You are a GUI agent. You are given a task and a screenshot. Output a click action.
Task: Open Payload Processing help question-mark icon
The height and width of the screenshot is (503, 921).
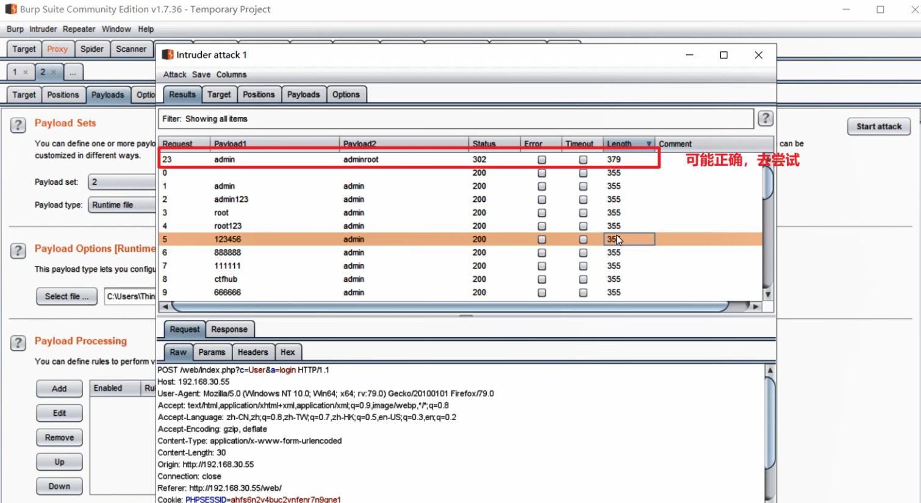[x=18, y=343]
